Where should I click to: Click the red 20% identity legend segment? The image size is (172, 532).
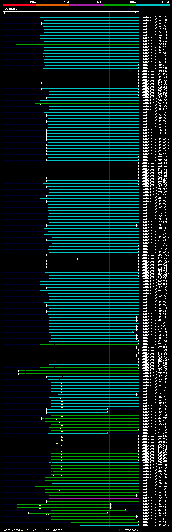pyautogui.click(x=19, y=5)
